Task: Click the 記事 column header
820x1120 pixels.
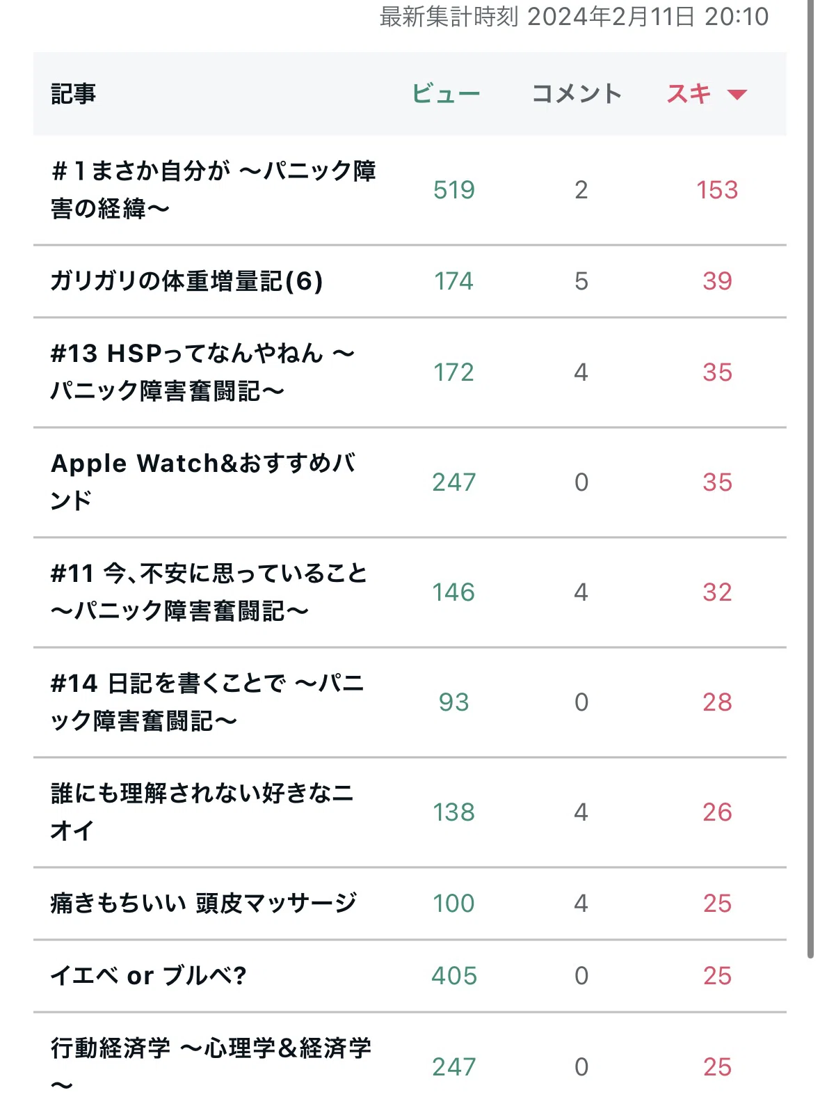Action: click(x=73, y=93)
